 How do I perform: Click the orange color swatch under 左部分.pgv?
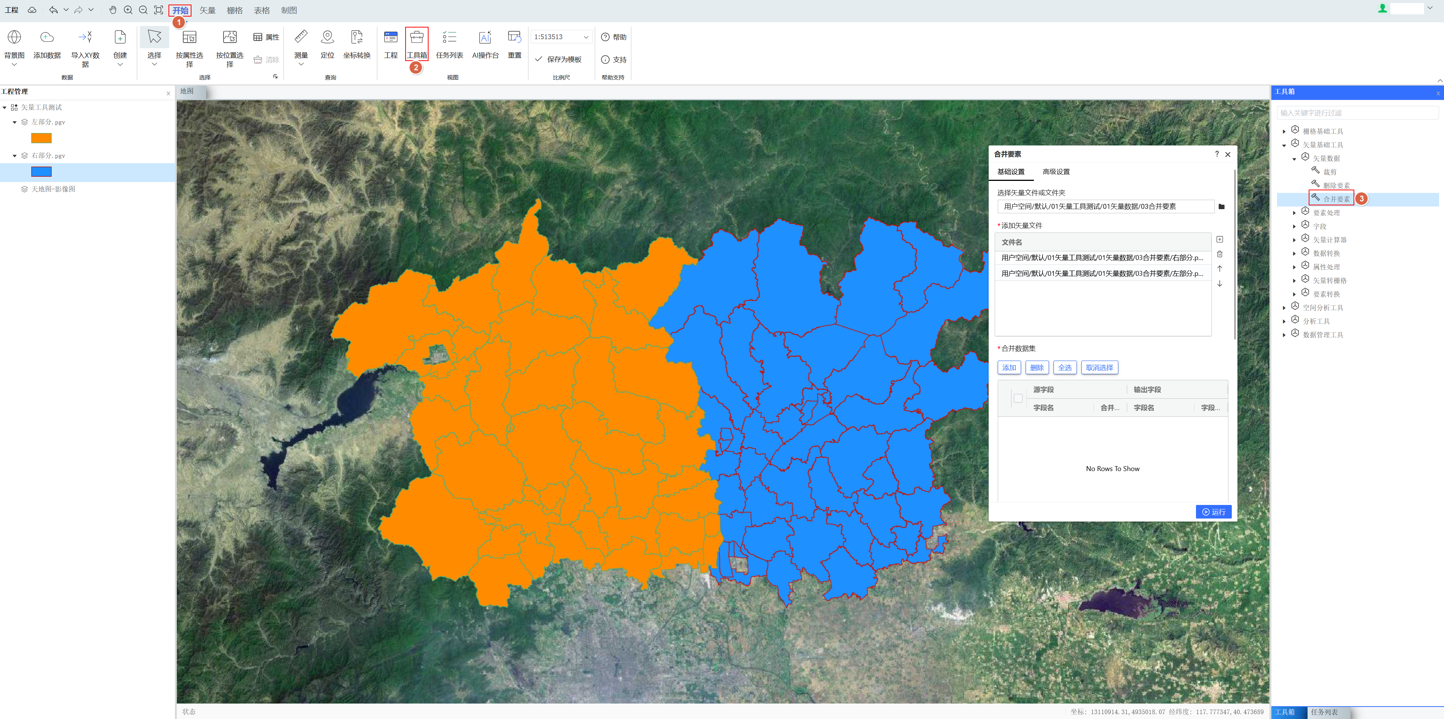(x=41, y=138)
